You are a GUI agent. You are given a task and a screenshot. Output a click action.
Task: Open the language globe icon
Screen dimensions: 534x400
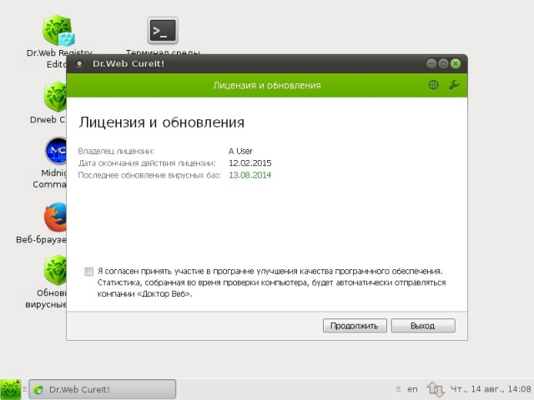click(x=433, y=85)
